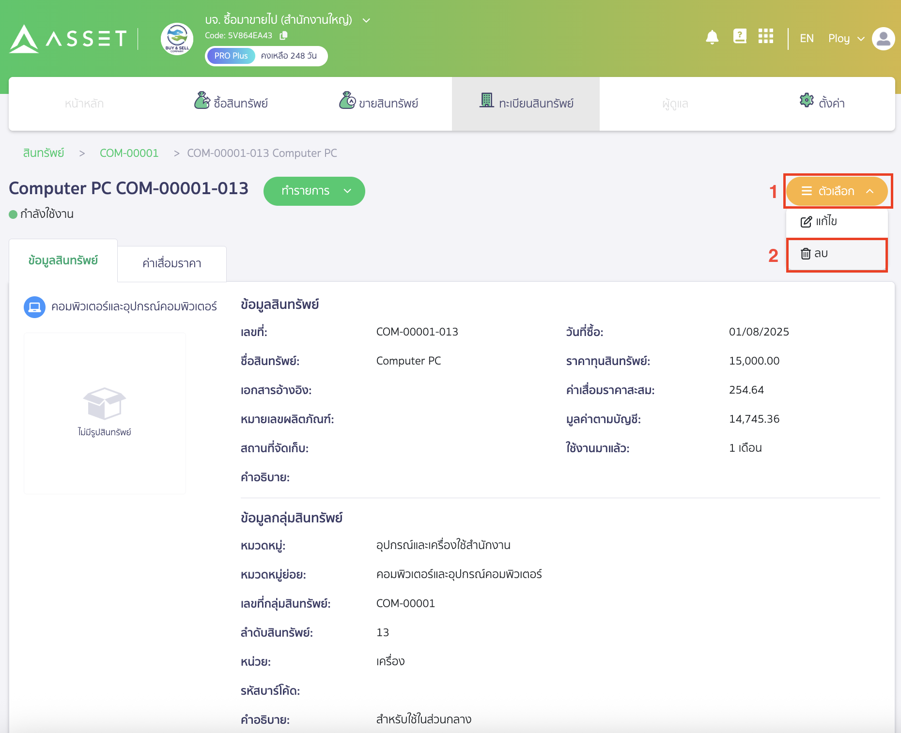Switch to the ค่าเสื่อมราคา tab
Image resolution: width=901 pixels, height=733 pixels.
click(x=171, y=263)
